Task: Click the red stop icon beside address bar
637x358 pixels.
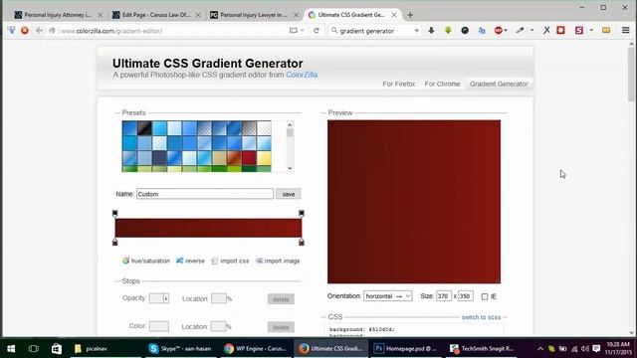Action: coord(25,31)
